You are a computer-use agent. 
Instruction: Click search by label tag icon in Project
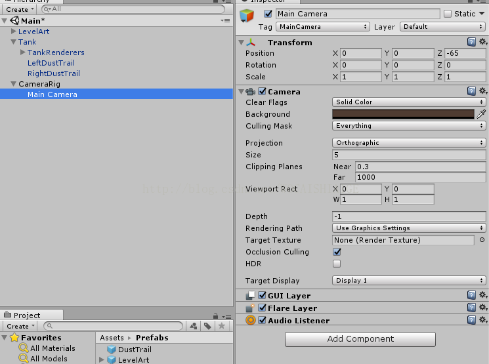click(x=207, y=326)
